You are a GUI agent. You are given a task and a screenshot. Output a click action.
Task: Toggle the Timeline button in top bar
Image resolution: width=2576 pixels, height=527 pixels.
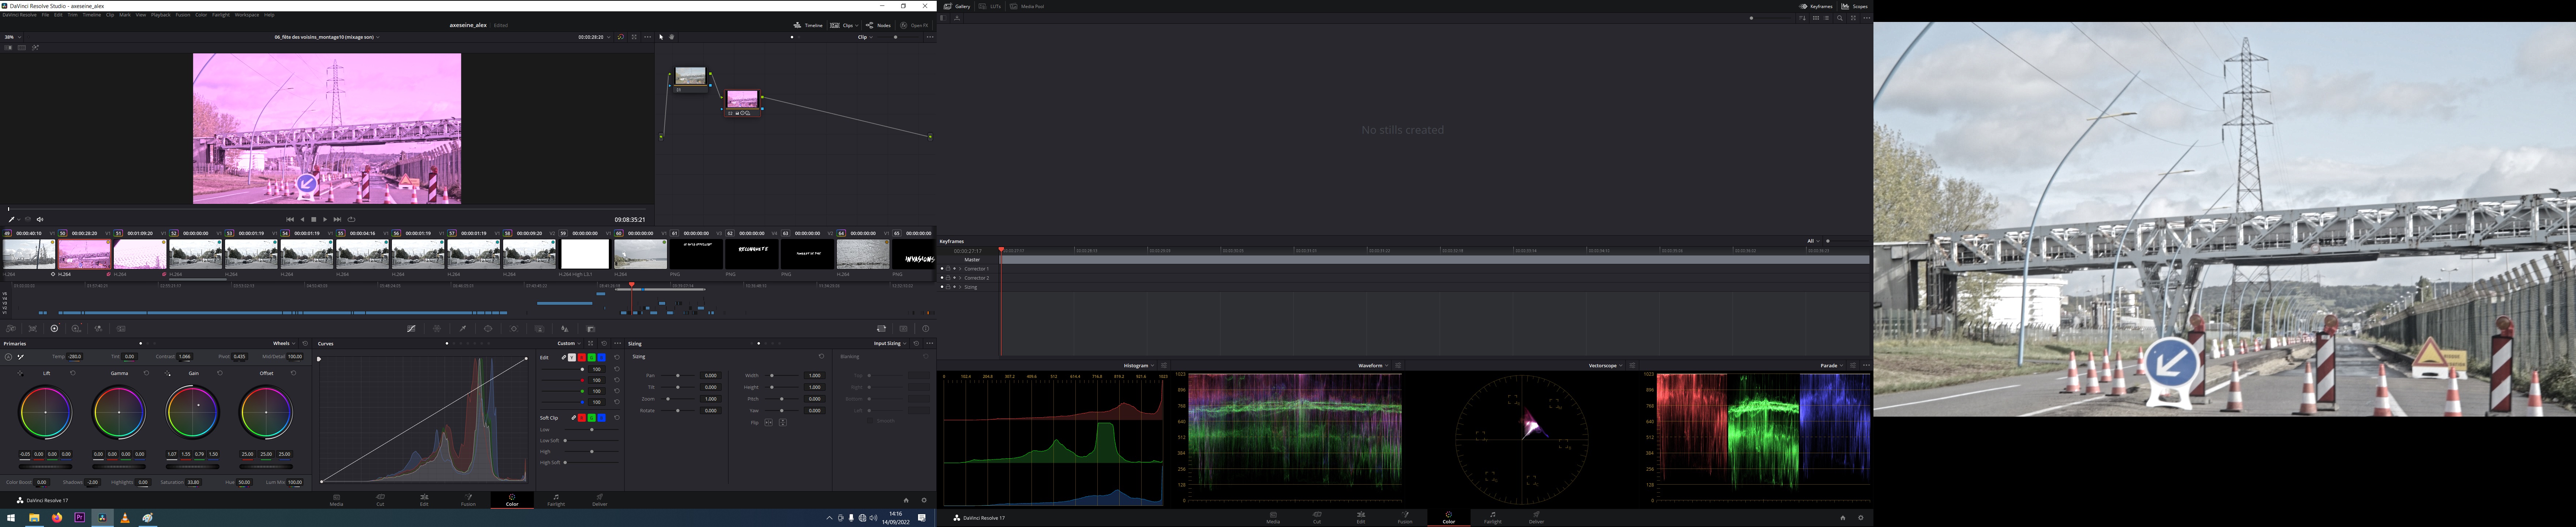pos(808,25)
